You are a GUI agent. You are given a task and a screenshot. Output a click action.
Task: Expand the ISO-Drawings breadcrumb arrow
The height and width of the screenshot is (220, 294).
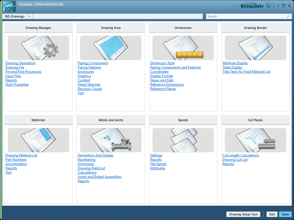pos(30,16)
